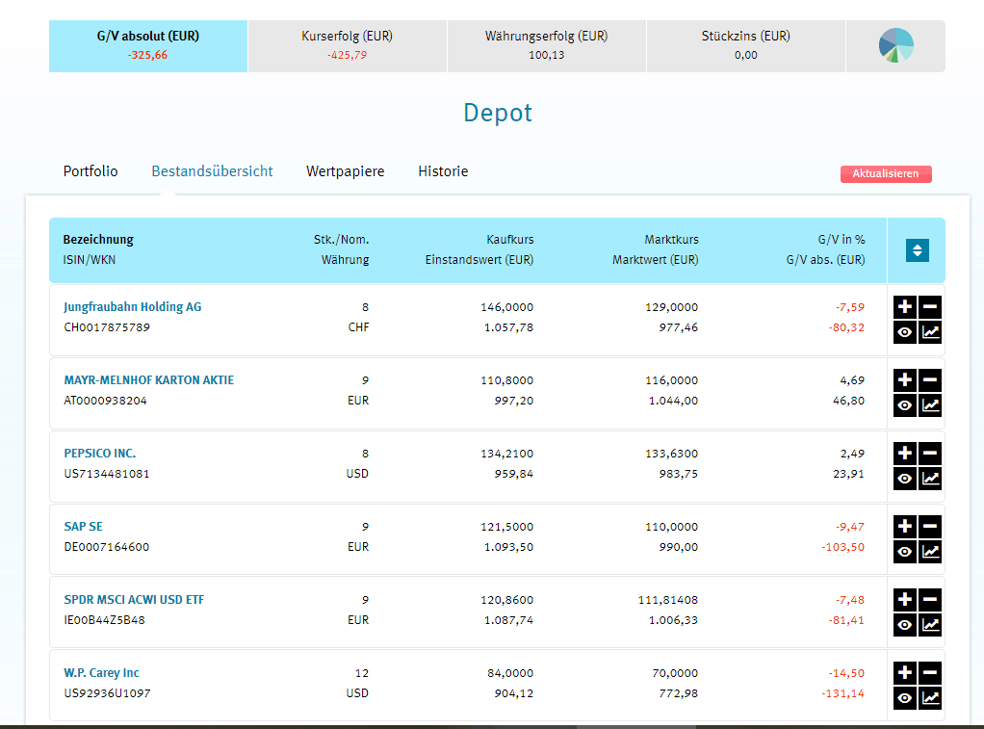Open the Historie tab
This screenshot has width=984, height=729.
coord(443,171)
